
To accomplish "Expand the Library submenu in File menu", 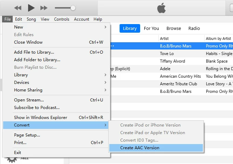I will [21, 75].
